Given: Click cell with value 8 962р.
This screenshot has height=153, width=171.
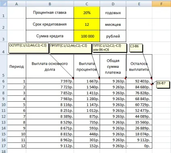Looking at the screenshot, I should [50, 140].
